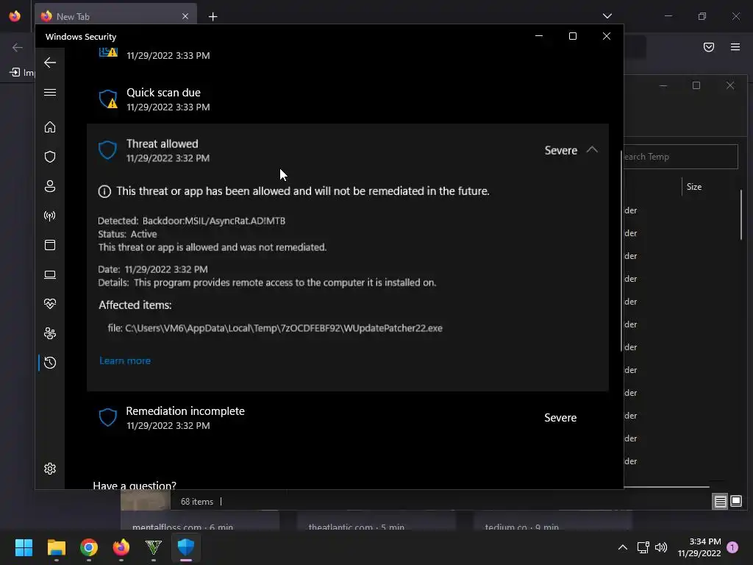
Task: Open Learn more link
Action: (125, 360)
